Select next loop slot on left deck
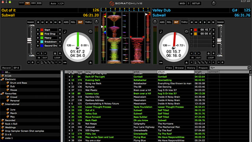 pyautogui.click(x=46, y=53)
